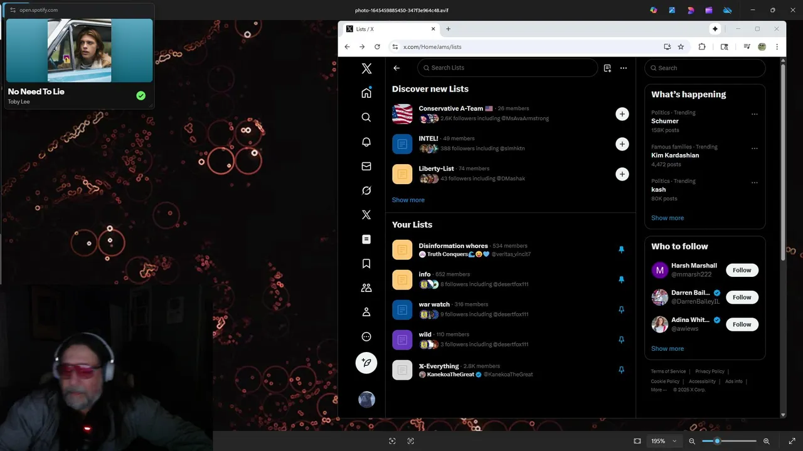
Task: Open the Privacy Policy link
Action: coord(710,371)
